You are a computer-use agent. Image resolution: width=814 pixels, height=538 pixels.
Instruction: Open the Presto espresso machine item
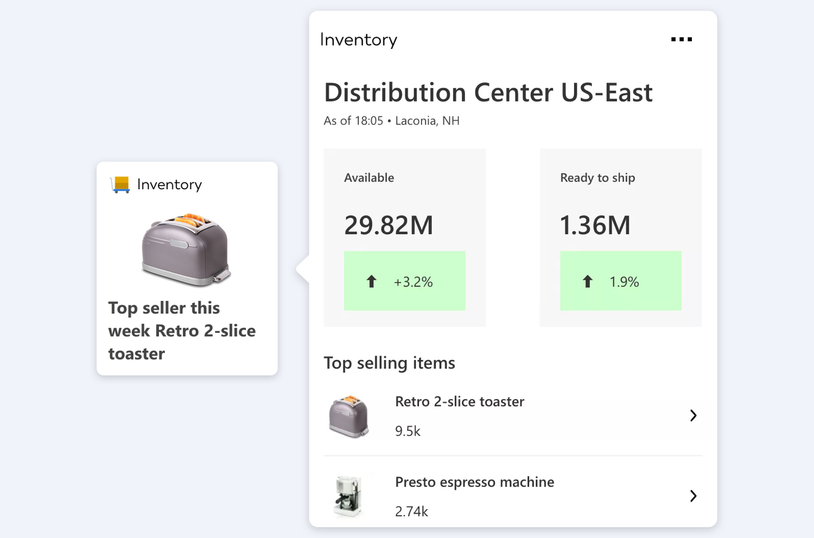click(474, 482)
